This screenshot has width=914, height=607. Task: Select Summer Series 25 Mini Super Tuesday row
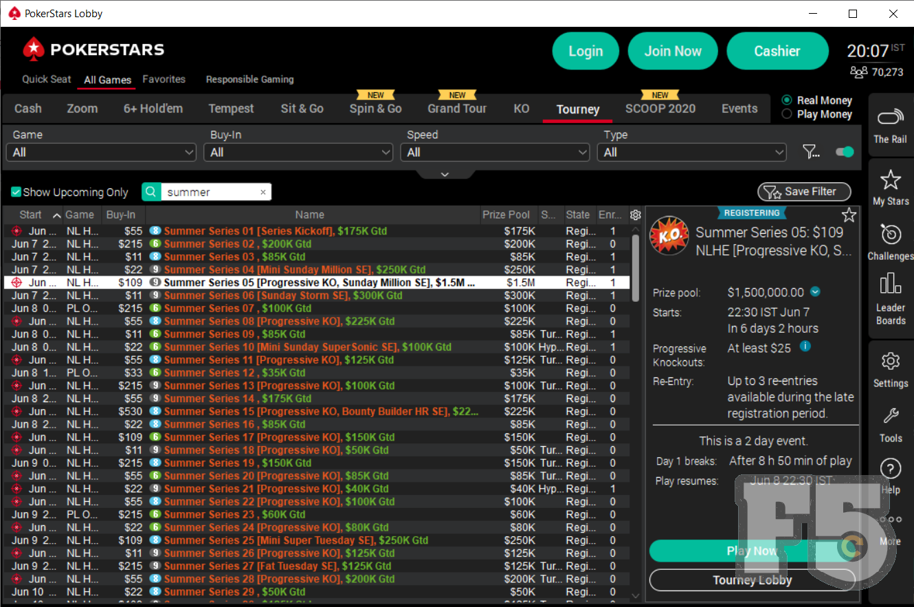coord(316,540)
